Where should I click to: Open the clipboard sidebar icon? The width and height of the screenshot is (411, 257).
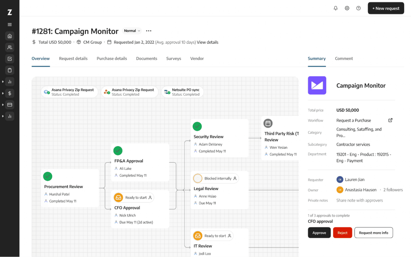tap(10, 70)
